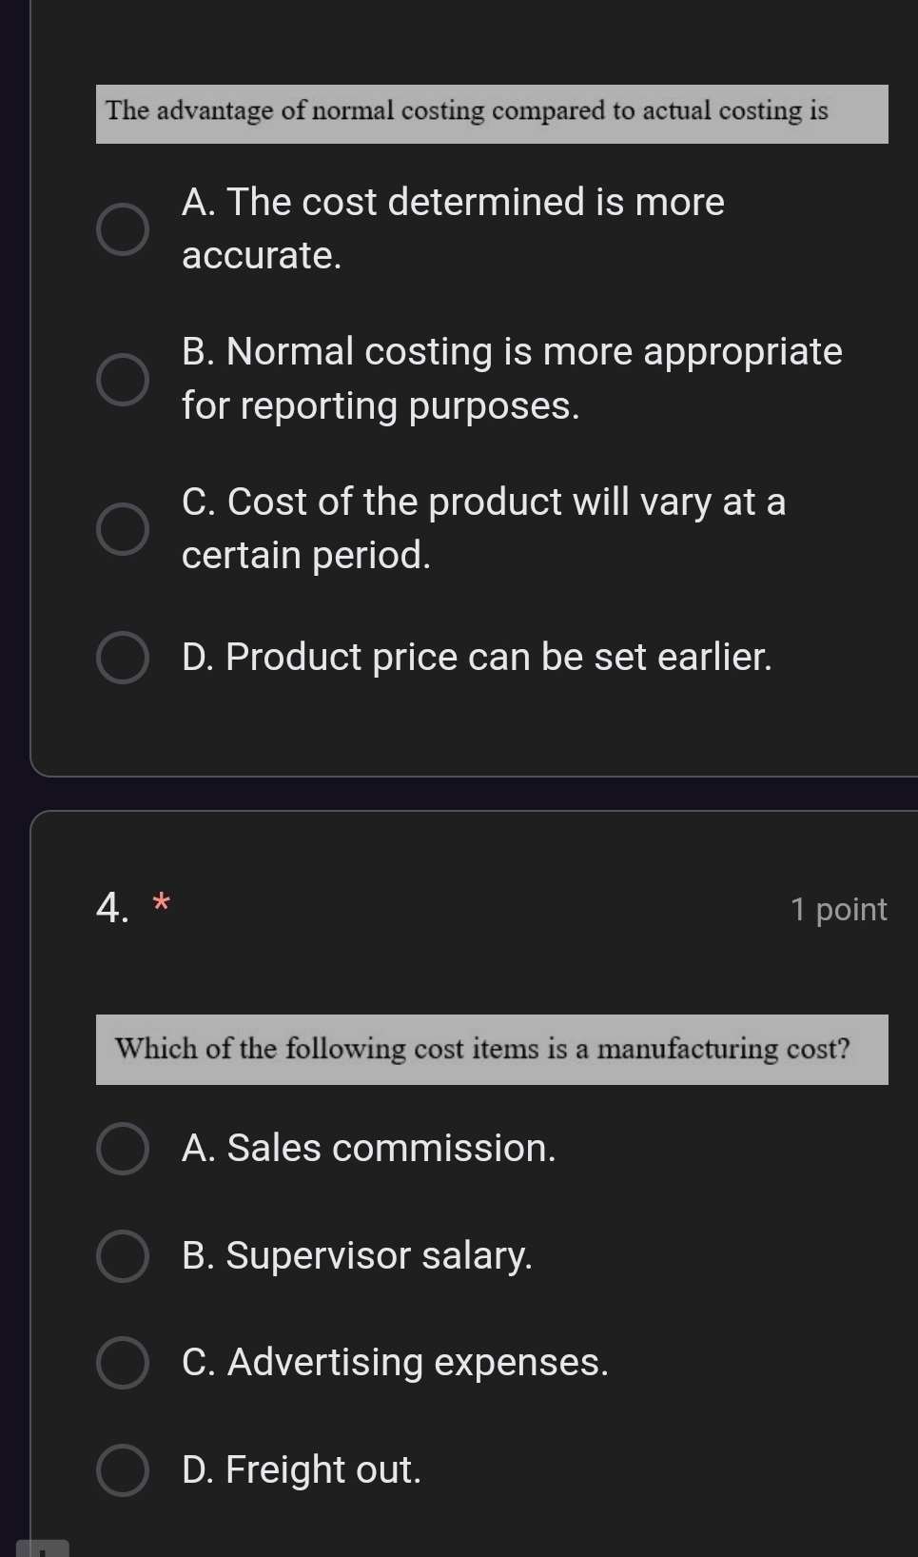Select radio circle for 'The cost determined is more accurate'
Screen dimensions: 918x1557
[x=123, y=229]
